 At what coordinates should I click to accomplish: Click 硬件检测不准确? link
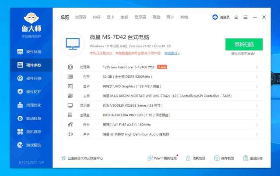coord(243,54)
